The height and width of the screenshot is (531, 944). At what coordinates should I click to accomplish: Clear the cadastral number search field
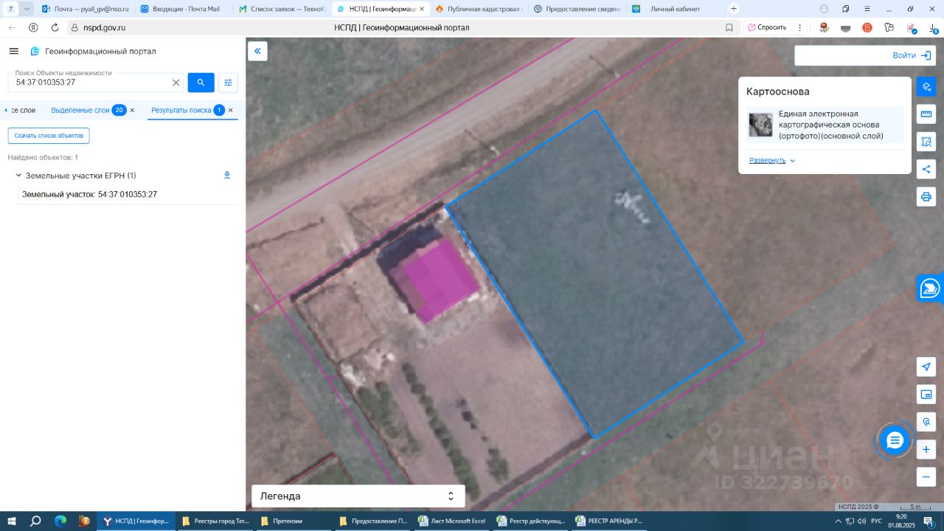coord(176,83)
